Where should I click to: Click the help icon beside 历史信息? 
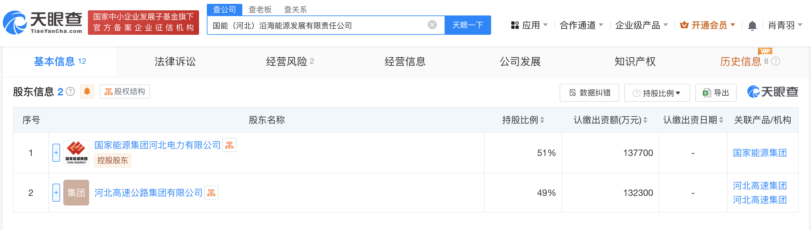point(775,61)
